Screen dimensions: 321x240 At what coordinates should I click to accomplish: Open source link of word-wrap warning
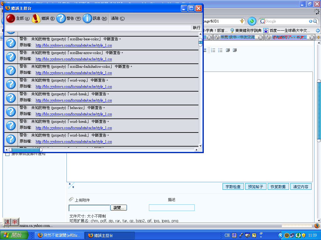74,87
